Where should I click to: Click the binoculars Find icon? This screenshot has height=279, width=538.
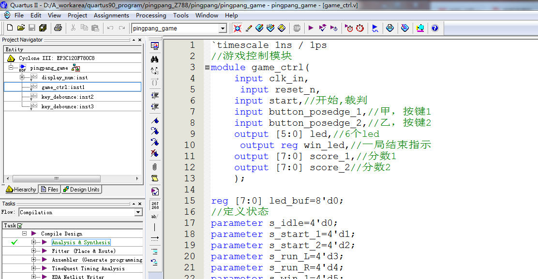[x=155, y=59]
